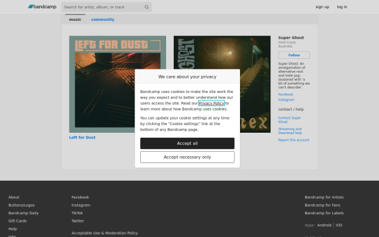The height and width of the screenshot is (237, 379).
Task: Open Bandcamp for Fans link
Action: click(x=322, y=205)
